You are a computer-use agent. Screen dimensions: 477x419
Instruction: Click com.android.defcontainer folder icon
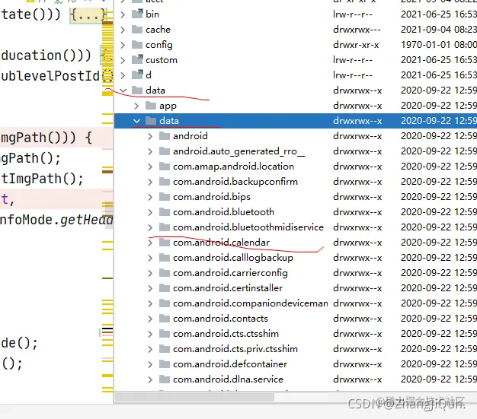click(x=165, y=363)
